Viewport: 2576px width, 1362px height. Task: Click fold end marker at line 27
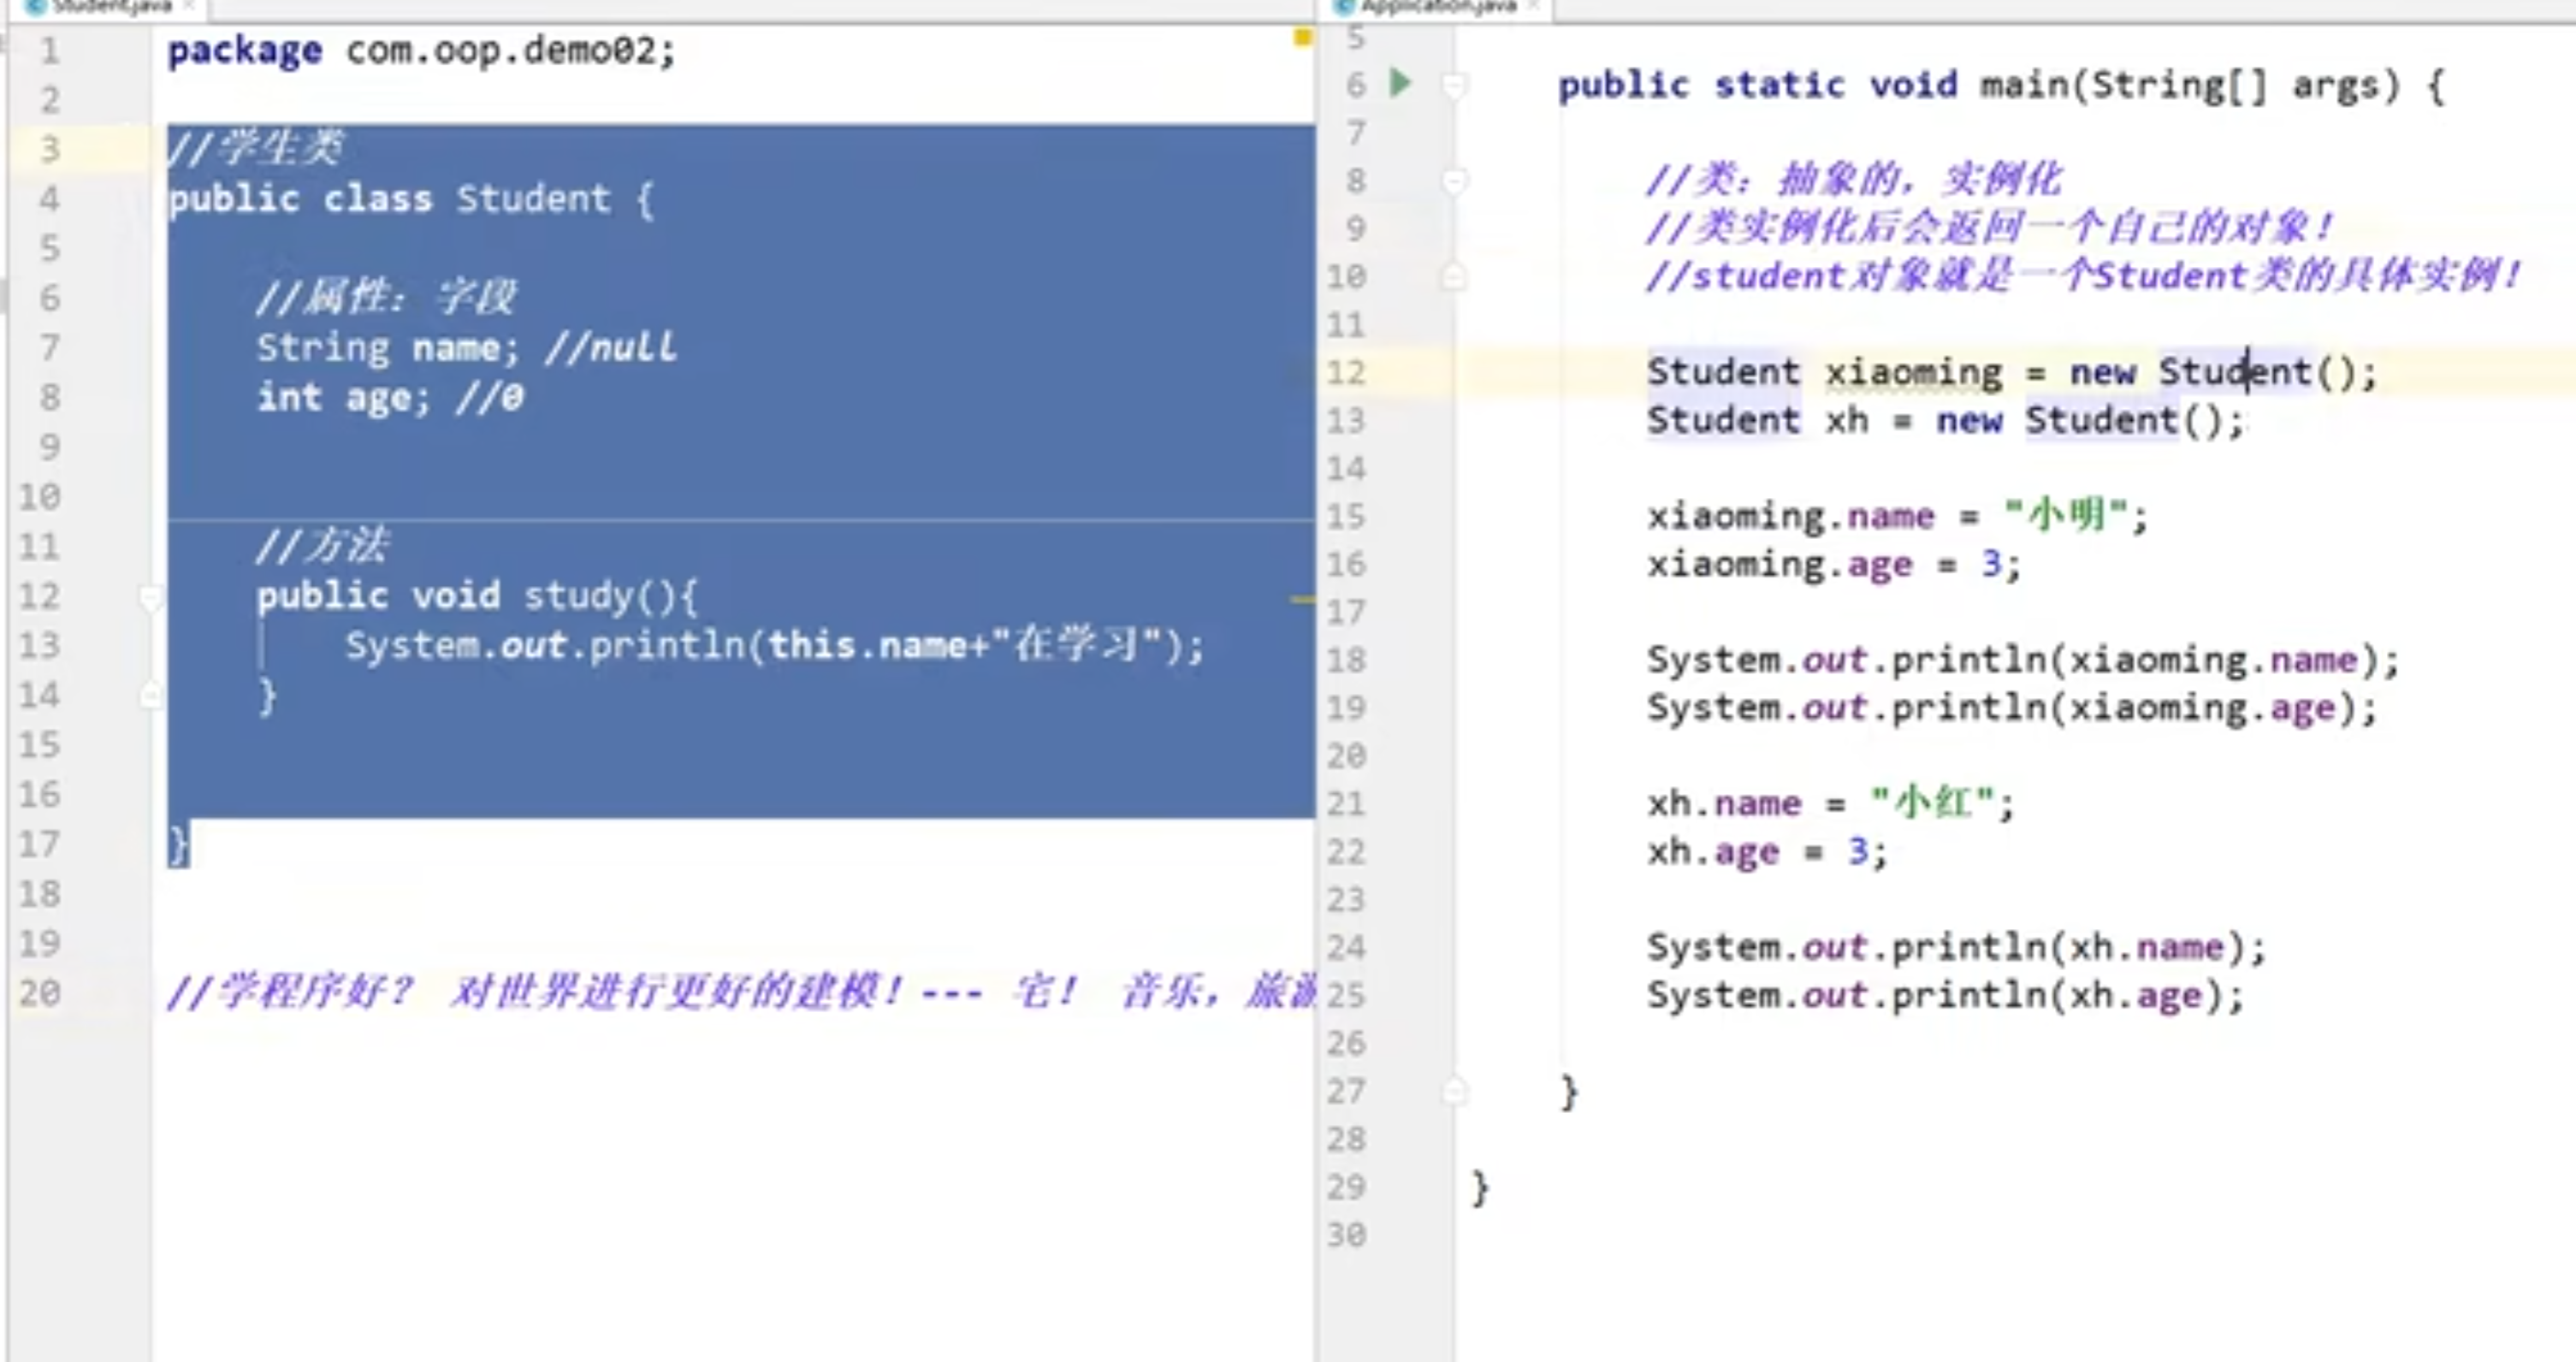coord(1455,1091)
